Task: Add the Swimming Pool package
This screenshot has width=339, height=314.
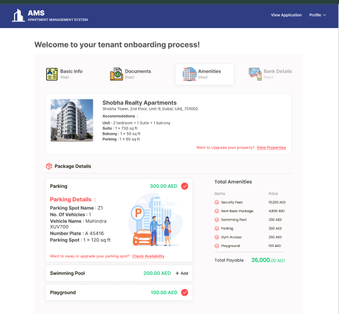Action: pyautogui.click(x=182, y=273)
